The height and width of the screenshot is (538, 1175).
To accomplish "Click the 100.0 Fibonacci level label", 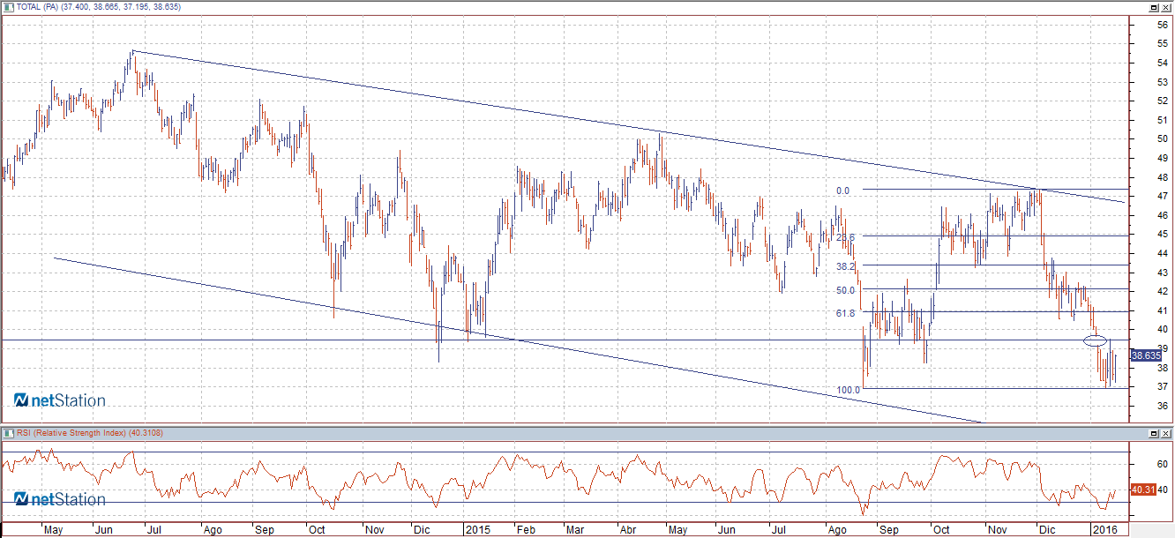I will pyautogui.click(x=848, y=389).
